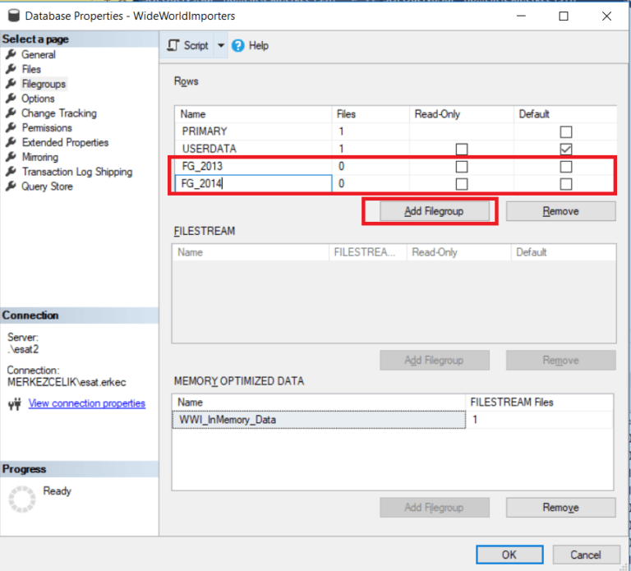Viewport: 631px width, 571px height.
Task: Click Remove button under Rows grid
Action: (x=560, y=211)
